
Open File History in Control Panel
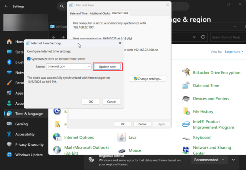coord(203,112)
